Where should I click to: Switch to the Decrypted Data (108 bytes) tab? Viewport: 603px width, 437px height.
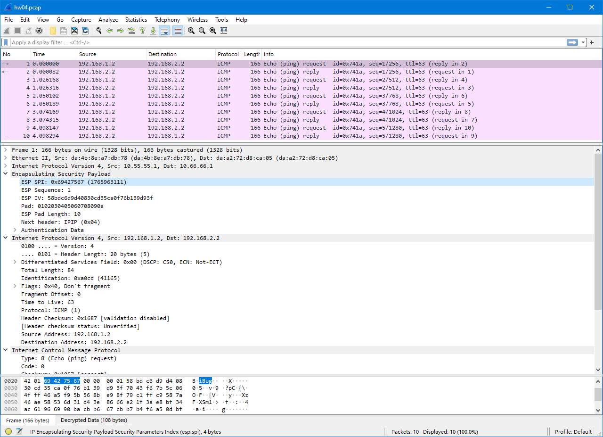pos(94,420)
